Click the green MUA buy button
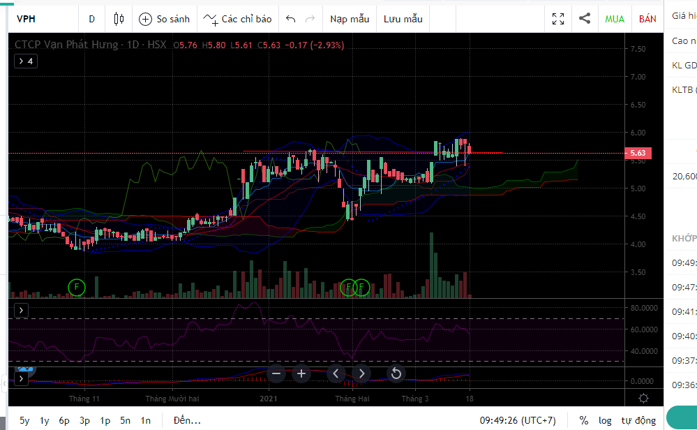Screen dimensions: 697x430 615,19
